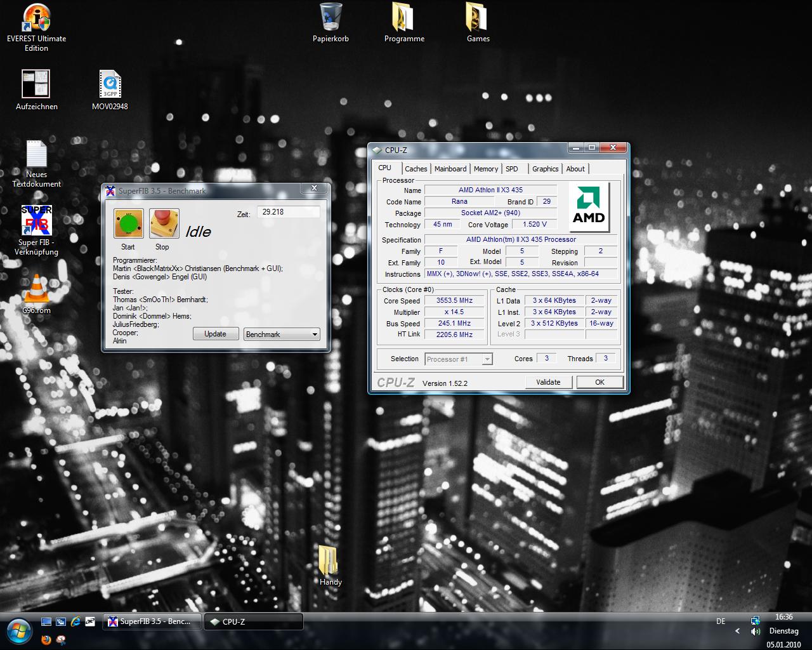
Task: Switch to the About tab
Action: coord(575,169)
